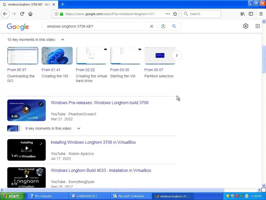Click the green secure connection padlock
266x200 pixels.
(62, 14)
